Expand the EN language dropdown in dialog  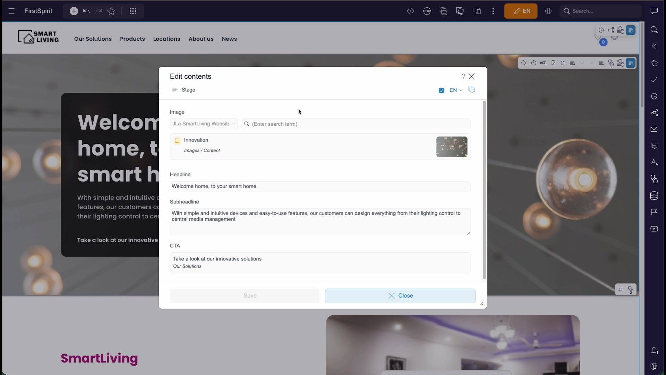(x=456, y=90)
